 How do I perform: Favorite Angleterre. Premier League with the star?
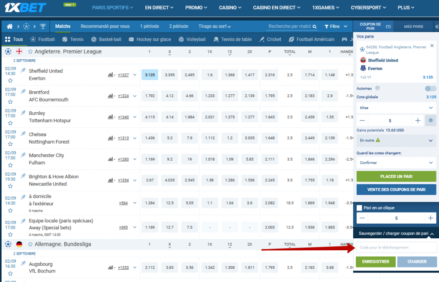[30, 51]
